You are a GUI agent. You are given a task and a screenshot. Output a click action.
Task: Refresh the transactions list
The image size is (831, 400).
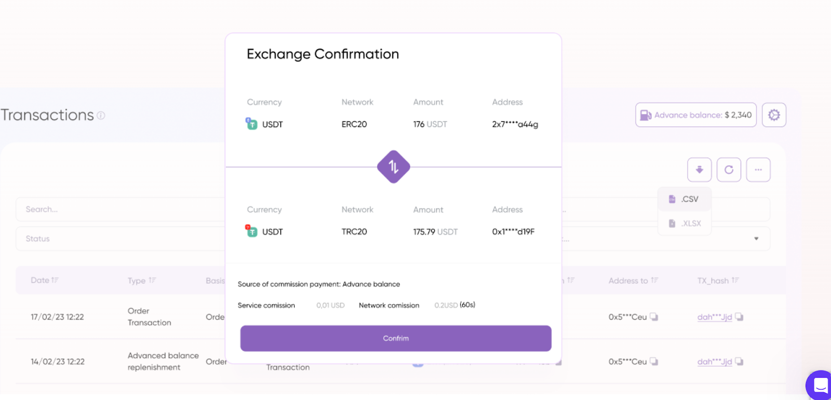pyautogui.click(x=729, y=170)
